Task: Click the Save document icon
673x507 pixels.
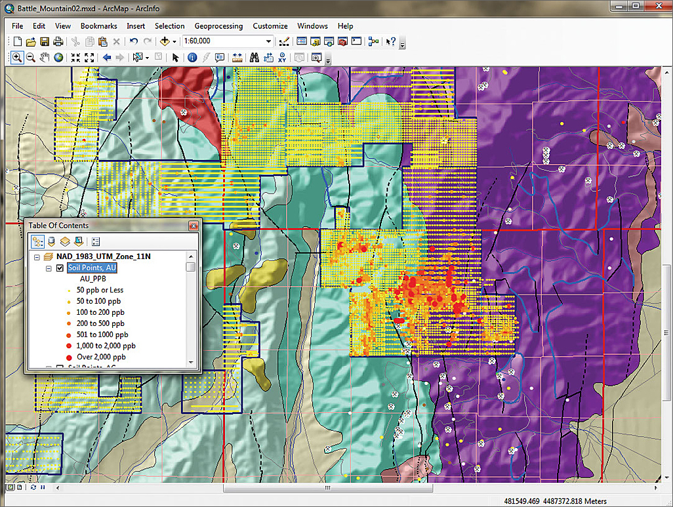Action: [x=45, y=41]
